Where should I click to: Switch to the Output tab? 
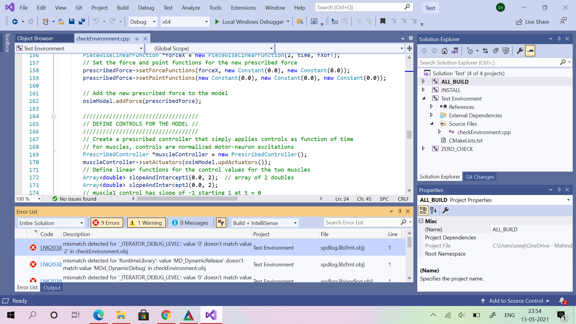click(52, 287)
